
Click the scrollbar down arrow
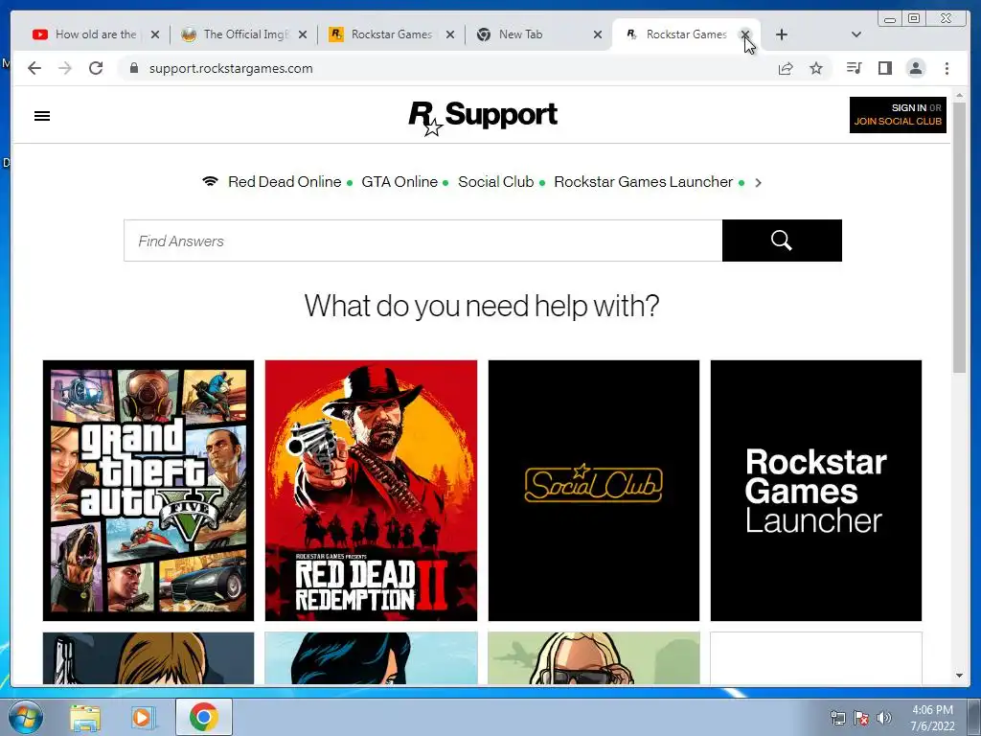tap(959, 676)
